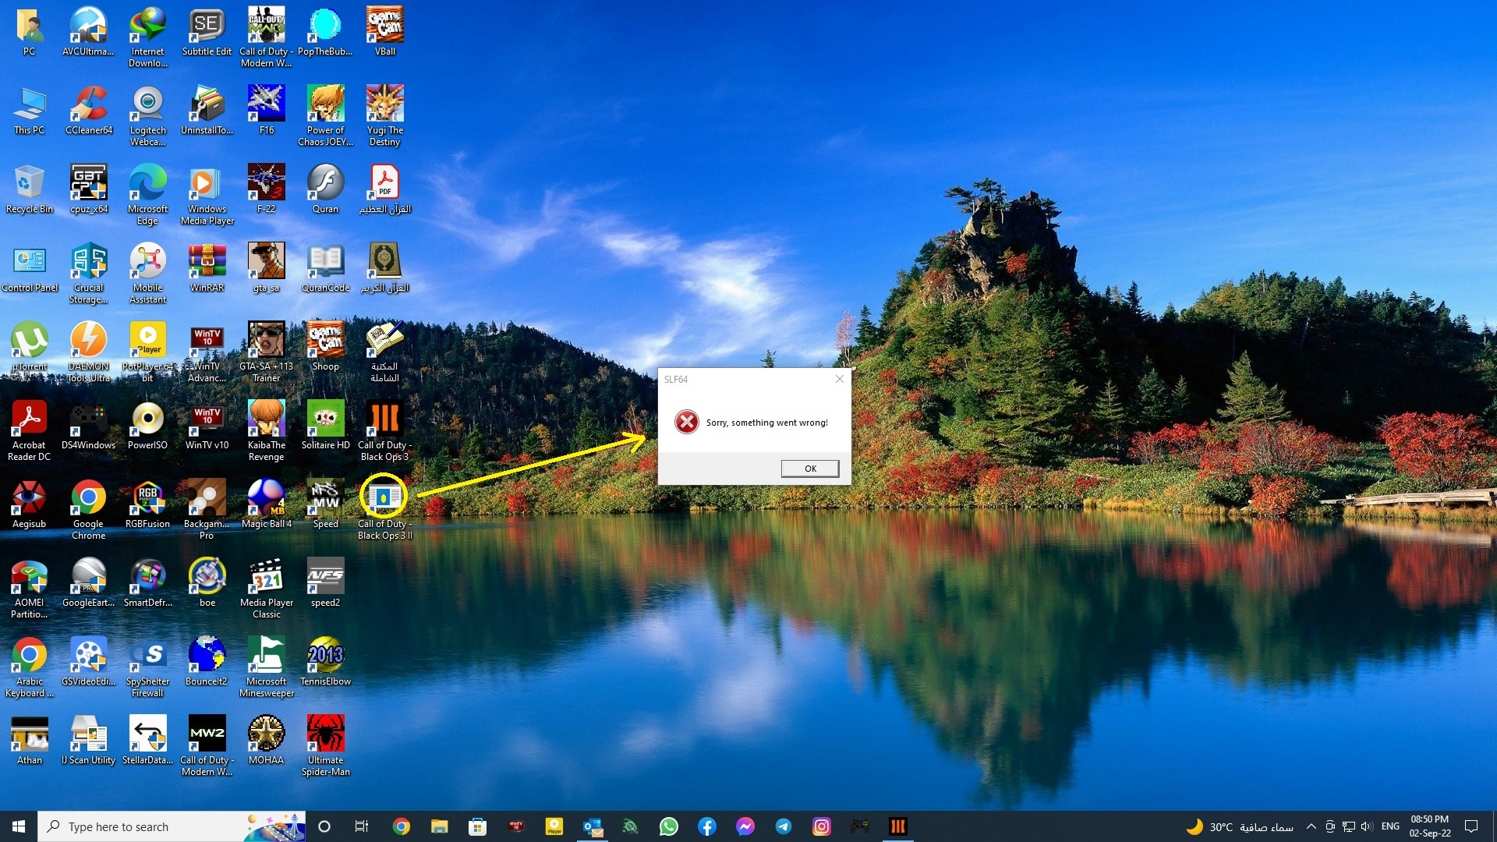Open File Explorer from the taskbar
Image resolution: width=1497 pixels, height=842 pixels.
[x=439, y=826]
